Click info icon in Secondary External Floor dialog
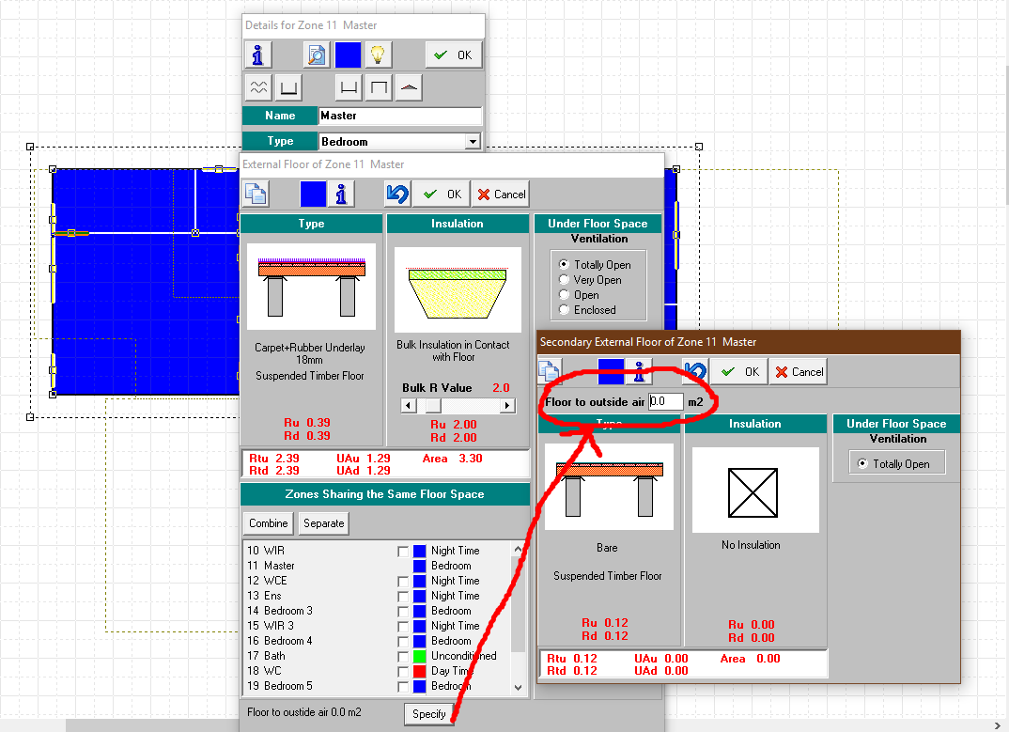 [640, 371]
